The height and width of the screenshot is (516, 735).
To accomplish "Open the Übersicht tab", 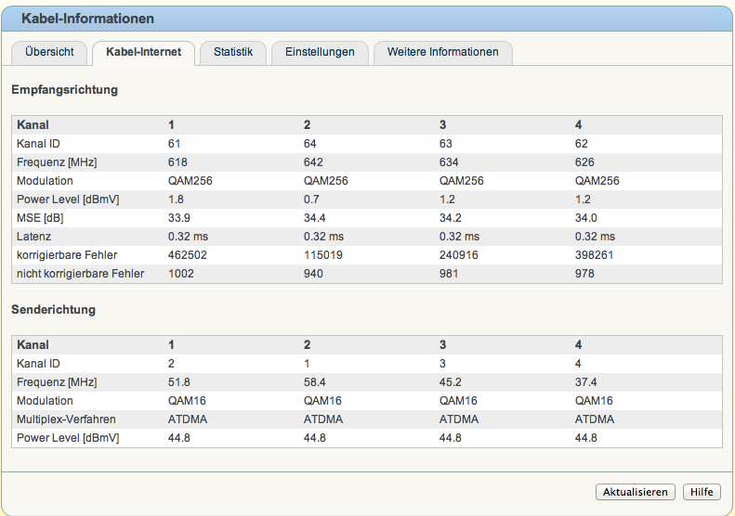I will 49,53.
